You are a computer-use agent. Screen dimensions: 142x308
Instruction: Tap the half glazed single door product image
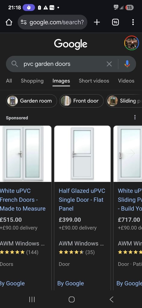point(82,154)
